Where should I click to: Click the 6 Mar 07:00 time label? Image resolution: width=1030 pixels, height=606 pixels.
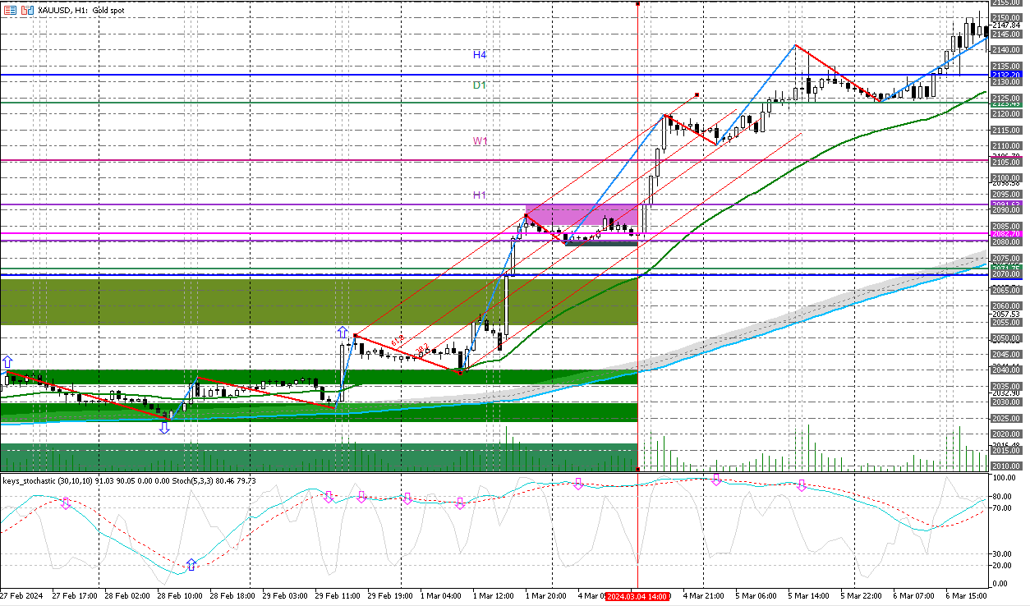[916, 596]
